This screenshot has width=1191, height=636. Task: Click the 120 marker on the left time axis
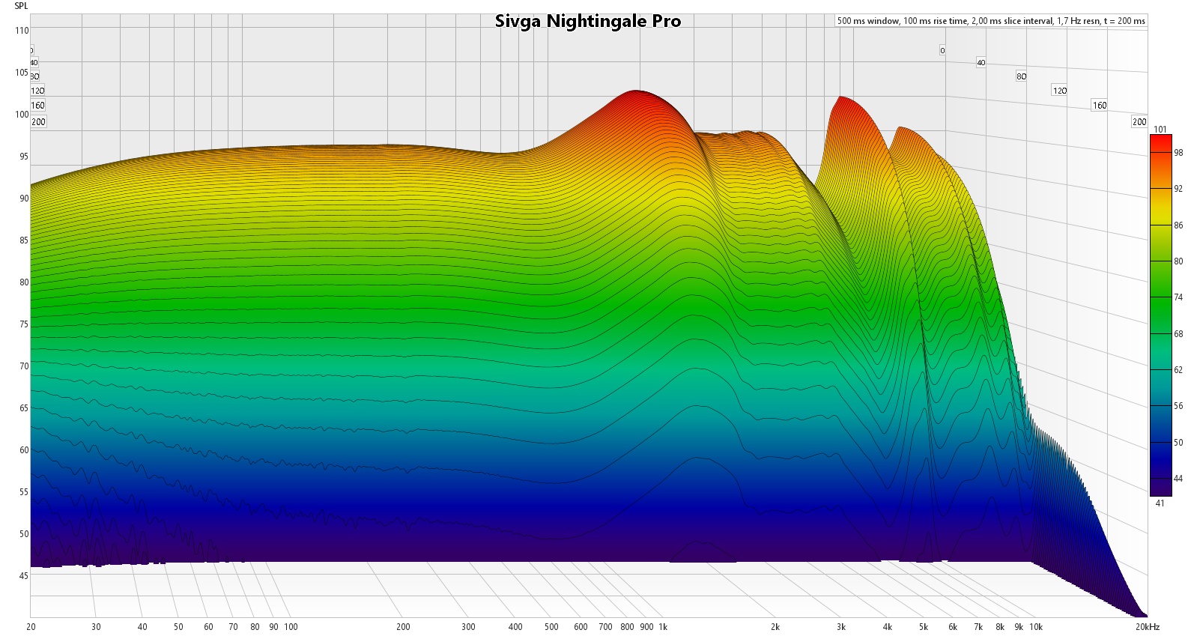pos(37,91)
